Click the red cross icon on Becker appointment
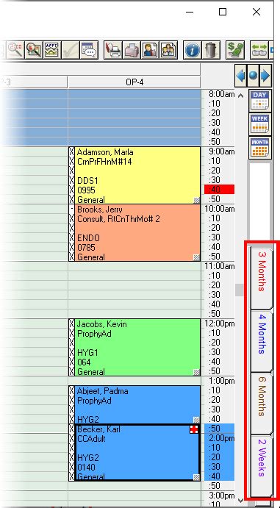Image resolution: width=280 pixels, height=508 pixels. point(194,429)
